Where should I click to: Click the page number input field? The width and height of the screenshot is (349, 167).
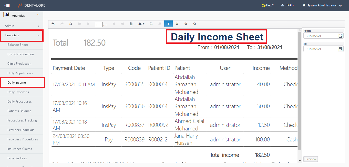[99, 25]
